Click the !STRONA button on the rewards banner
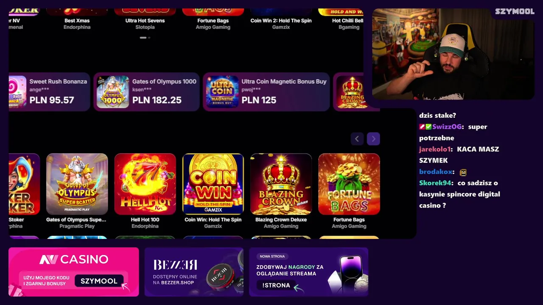543x305 pixels. (x=276, y=285)
